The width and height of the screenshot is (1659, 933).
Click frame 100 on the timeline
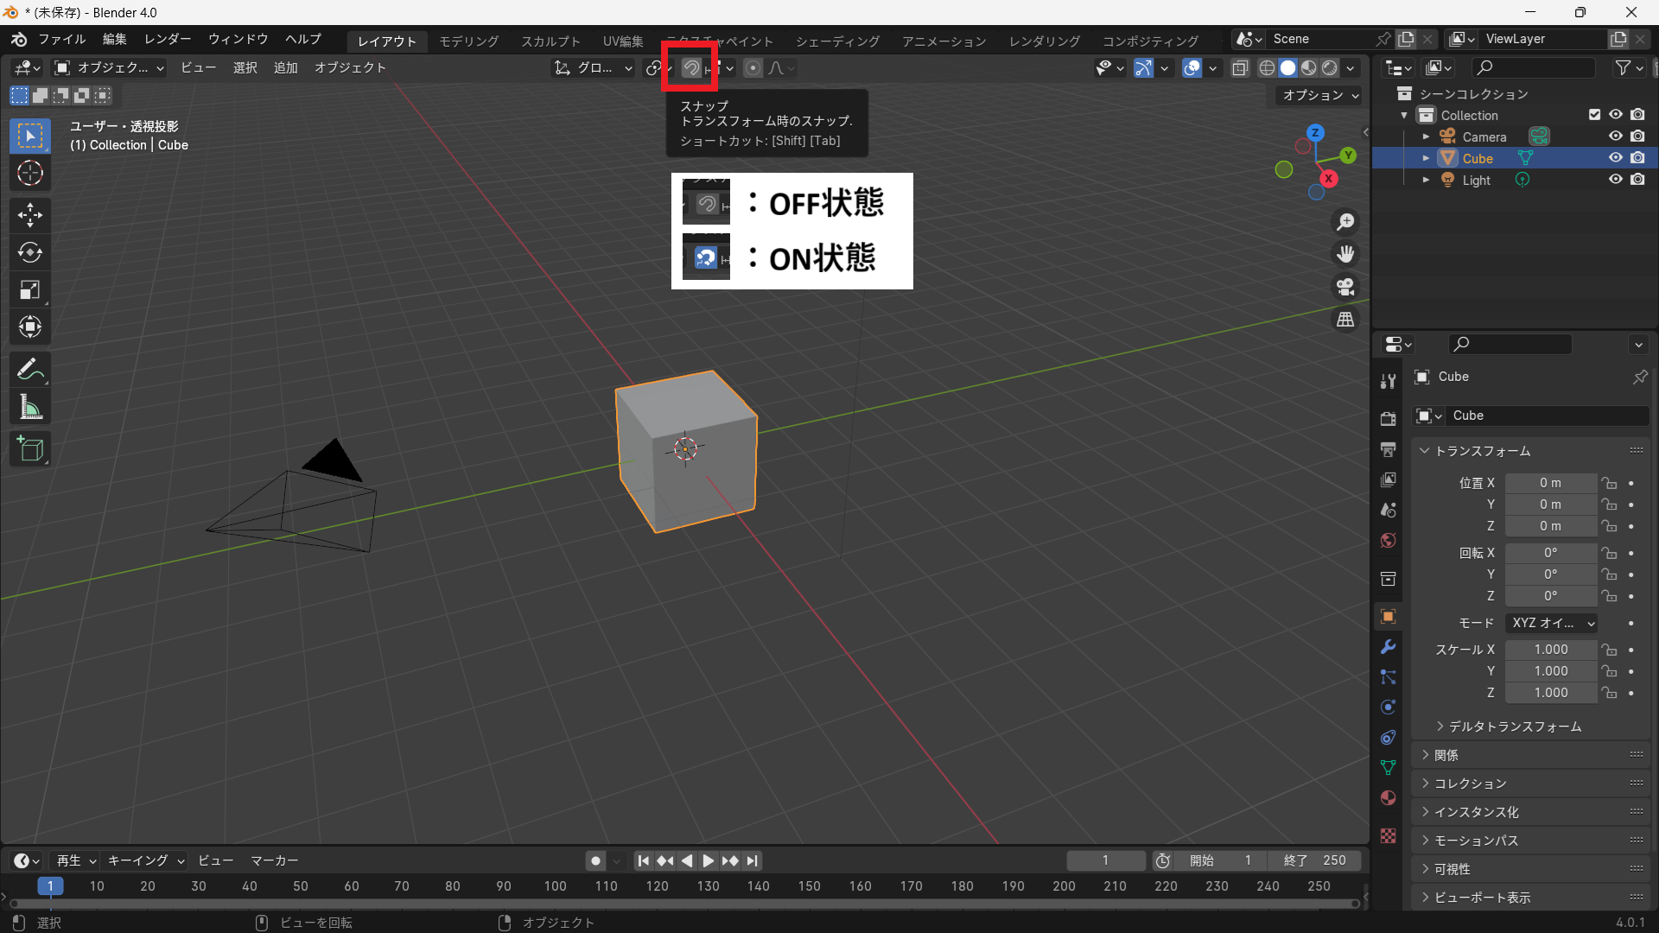pyautogui.click(x=555, y=886)
